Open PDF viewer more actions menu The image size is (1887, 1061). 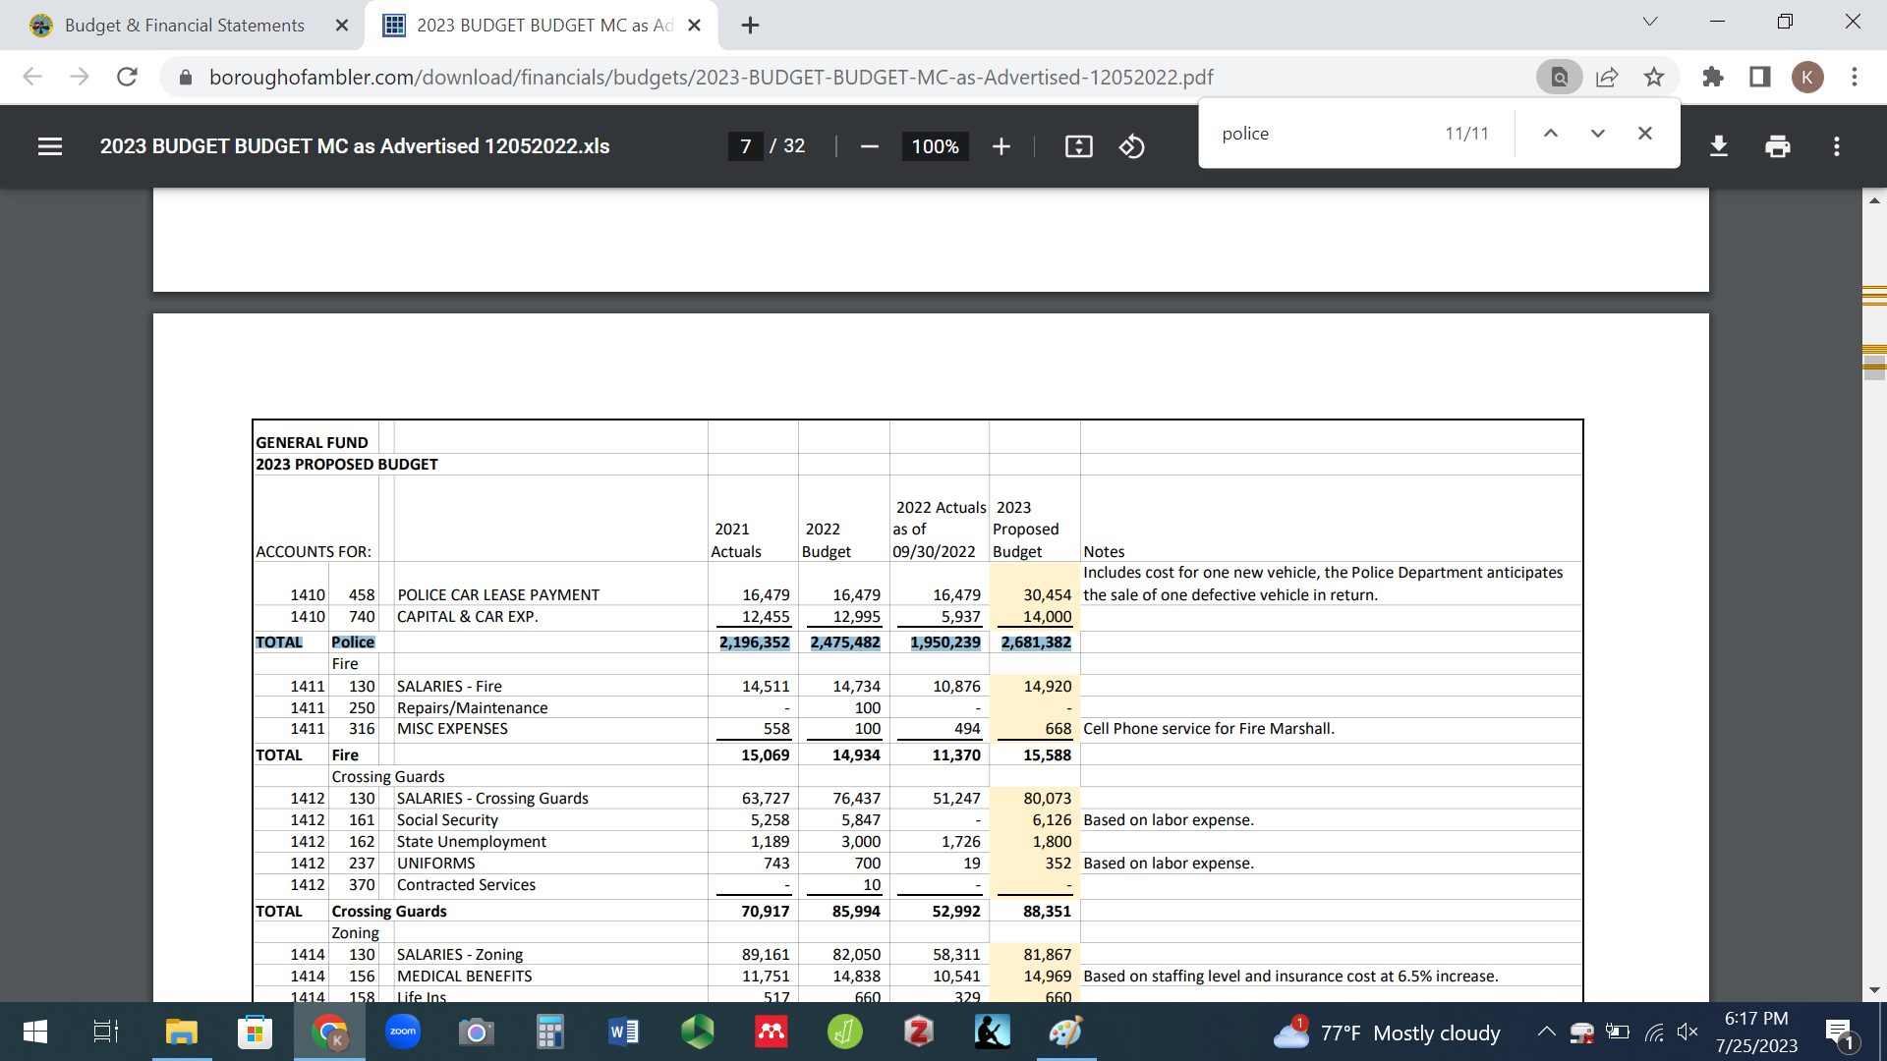1836,146
